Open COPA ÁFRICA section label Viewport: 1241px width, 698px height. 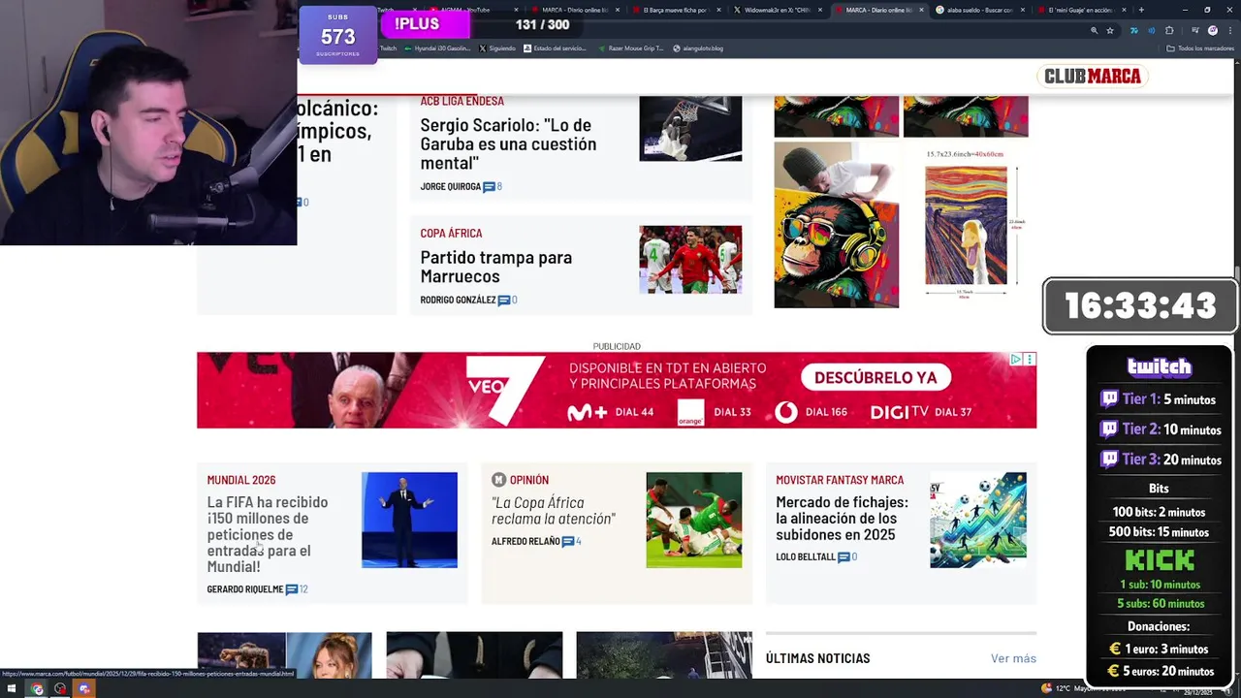point(451,234)
